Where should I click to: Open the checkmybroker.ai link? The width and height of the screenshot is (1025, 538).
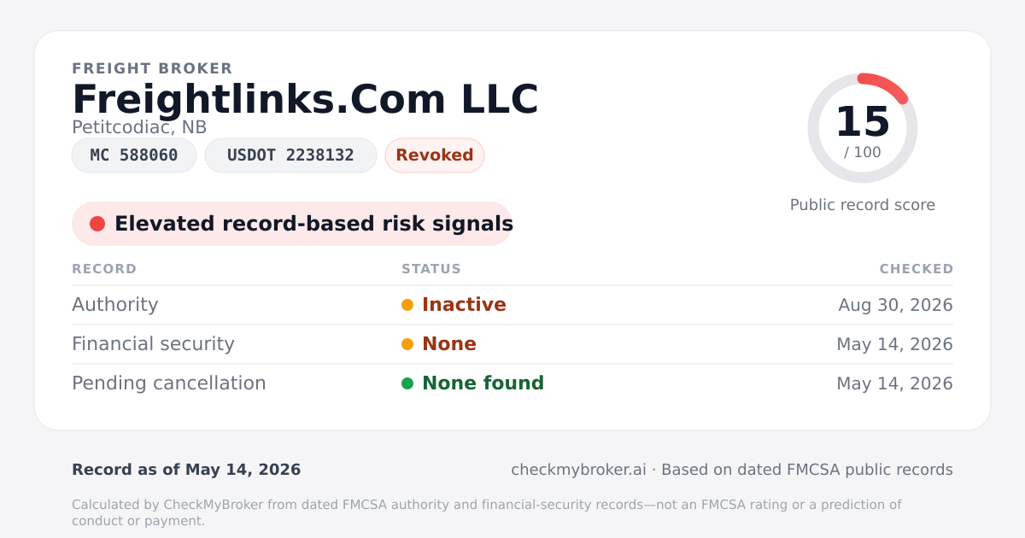(x=578, y=470)
